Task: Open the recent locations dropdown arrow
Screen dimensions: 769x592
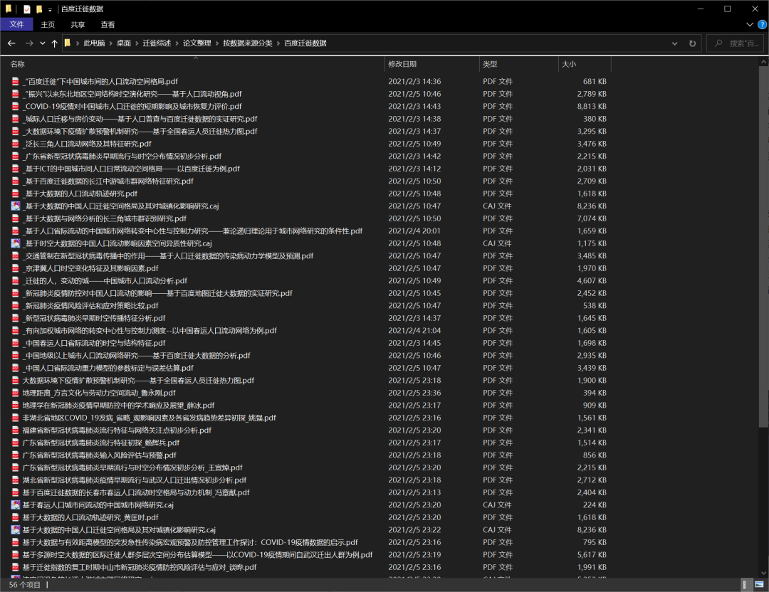Action: [42, 43]
